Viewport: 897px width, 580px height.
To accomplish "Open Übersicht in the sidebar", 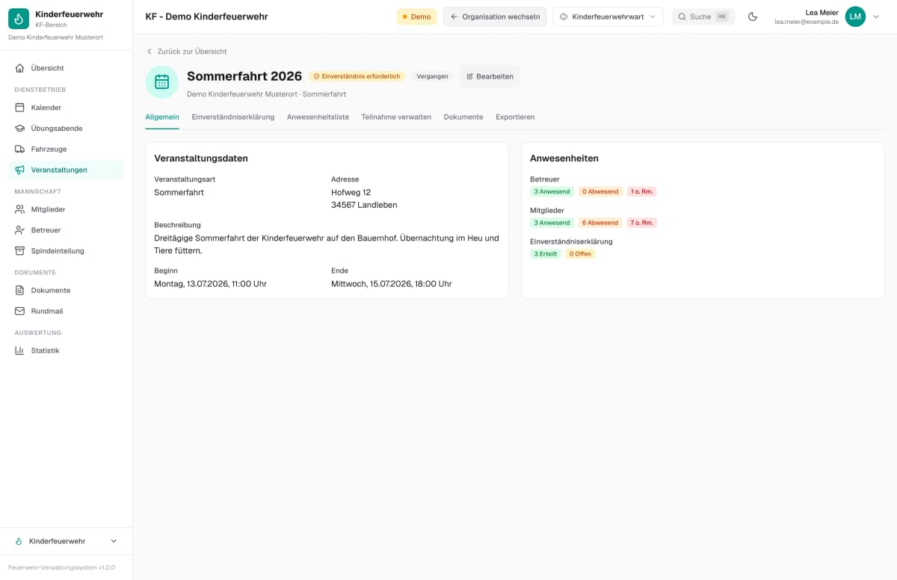I will tap(66, 68).
